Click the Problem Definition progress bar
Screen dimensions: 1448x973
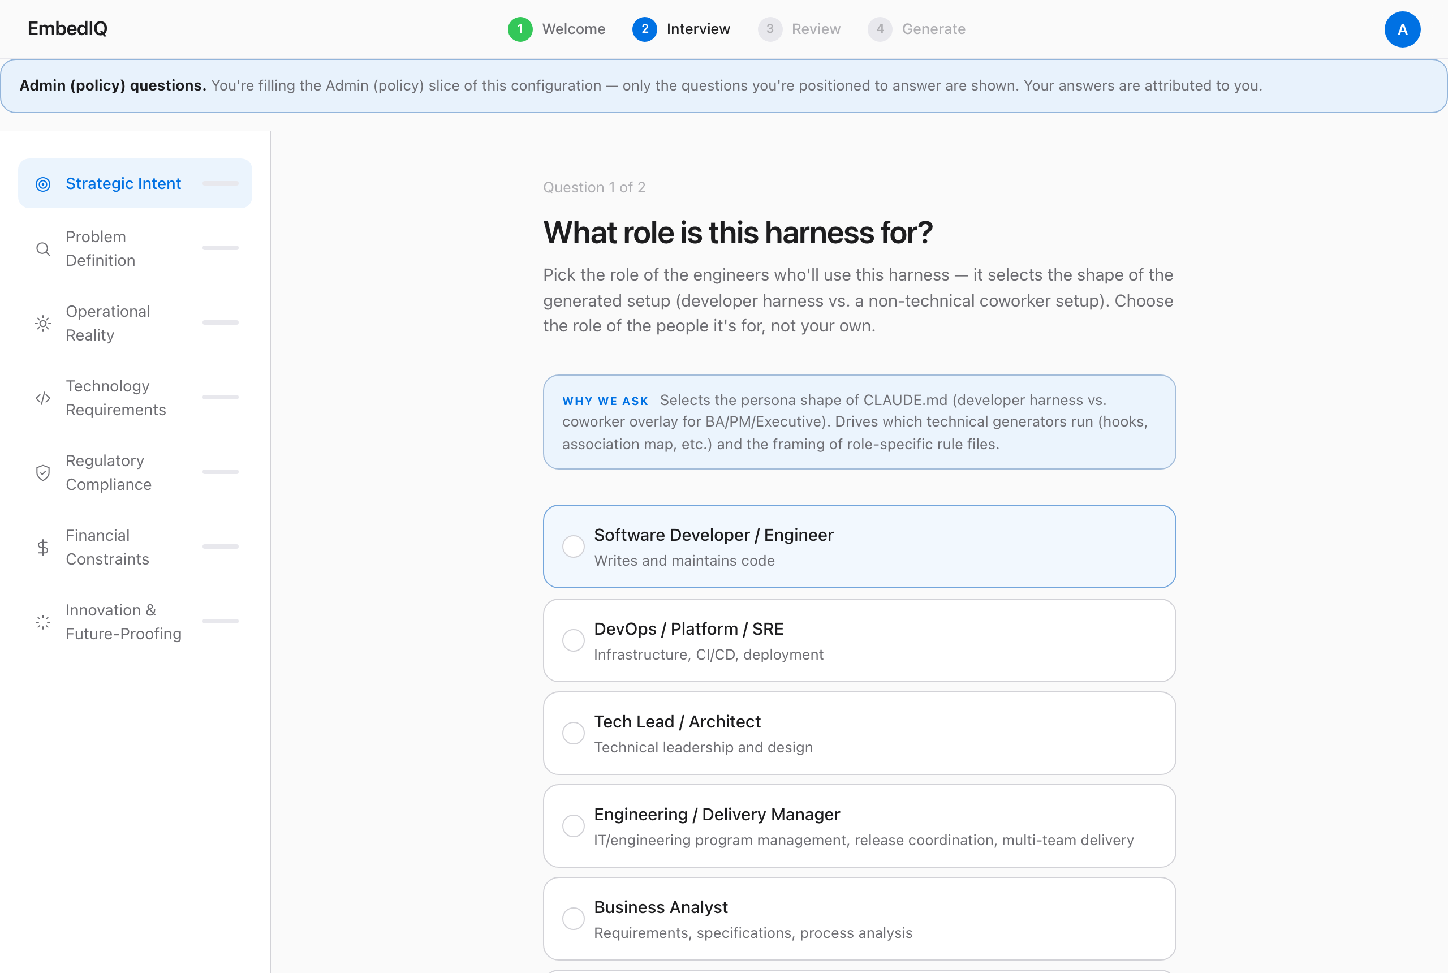(220, 248)
